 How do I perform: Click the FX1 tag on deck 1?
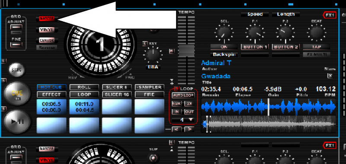pyautogui.click(x=330, y=15)
